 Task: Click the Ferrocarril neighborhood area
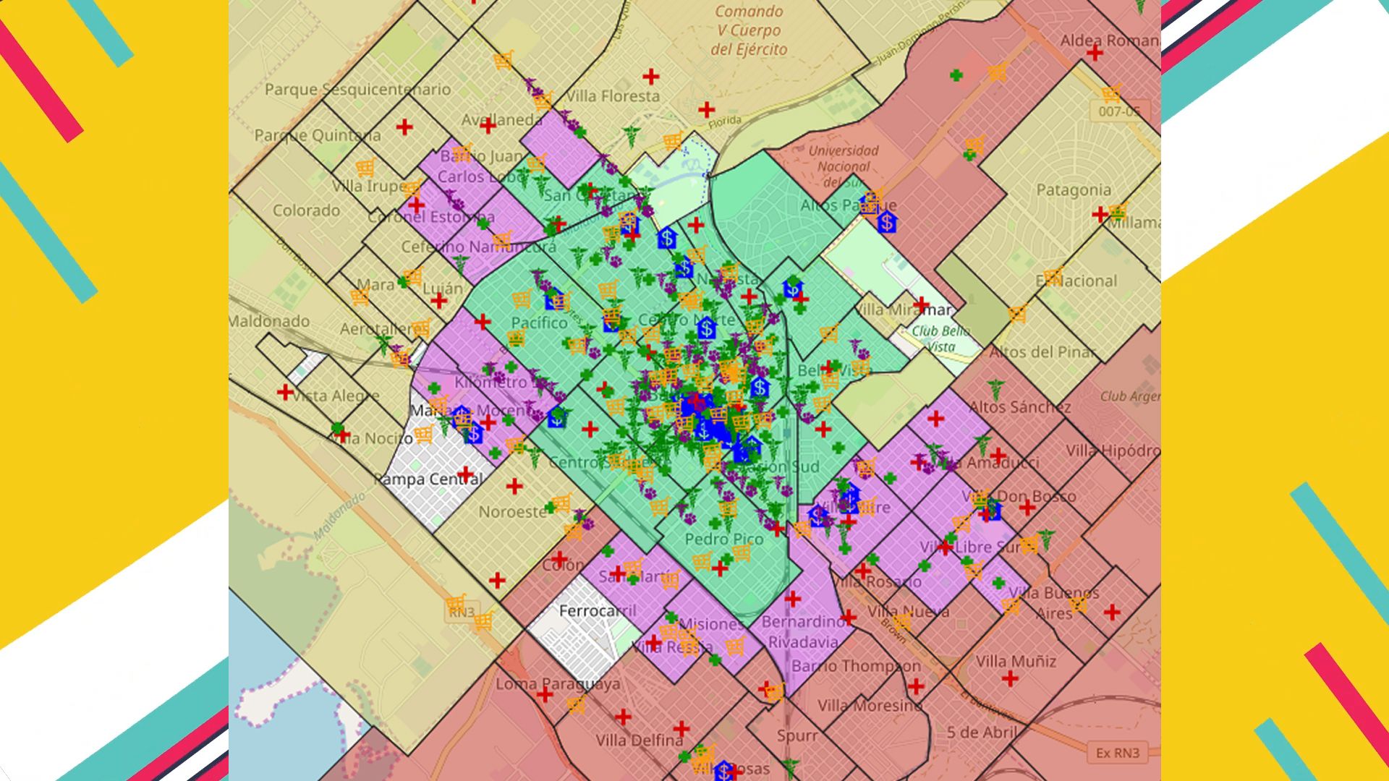coord(598,611)
